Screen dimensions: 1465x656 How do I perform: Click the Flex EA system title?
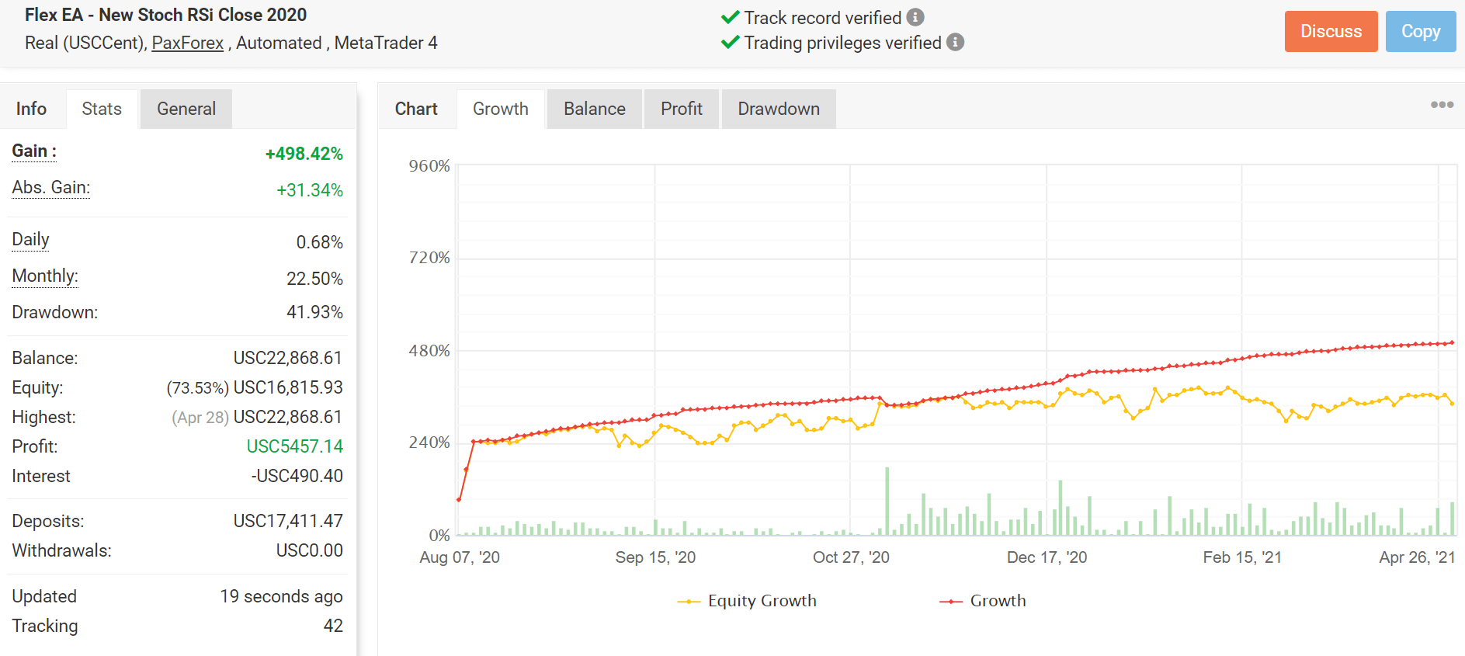(165, 15)
